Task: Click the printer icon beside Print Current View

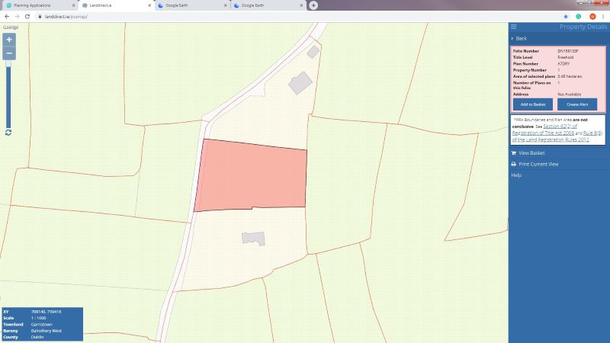Action: click(x=513, y=164)
